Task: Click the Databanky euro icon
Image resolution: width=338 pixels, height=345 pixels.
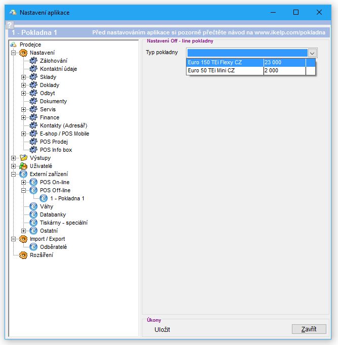Action: (x=33, y=214)
